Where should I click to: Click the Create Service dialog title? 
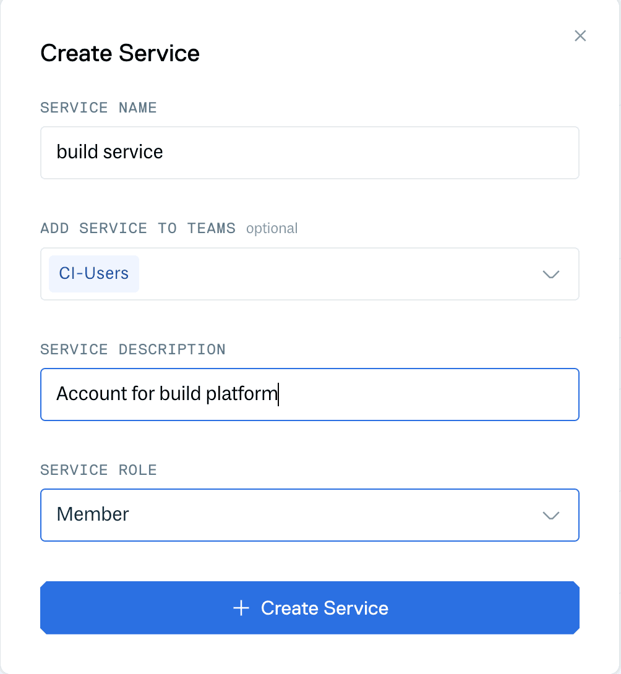click(119, 53)
